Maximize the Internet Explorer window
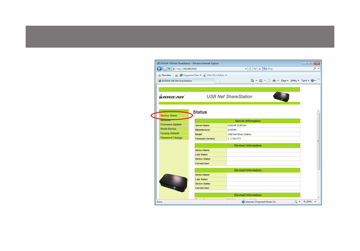Screen dimensions: 360x251 [x=311, y=63]
